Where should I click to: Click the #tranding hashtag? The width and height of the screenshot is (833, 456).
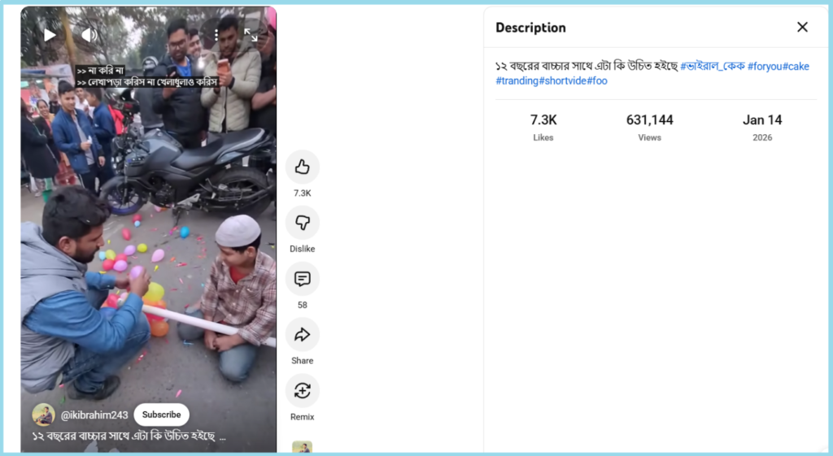click(x=517, y=80)
